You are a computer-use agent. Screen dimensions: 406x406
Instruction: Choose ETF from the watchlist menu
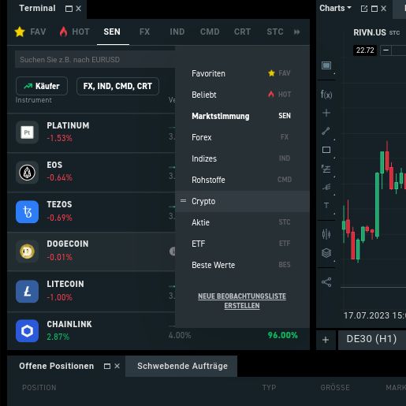[x=242, y=244]
